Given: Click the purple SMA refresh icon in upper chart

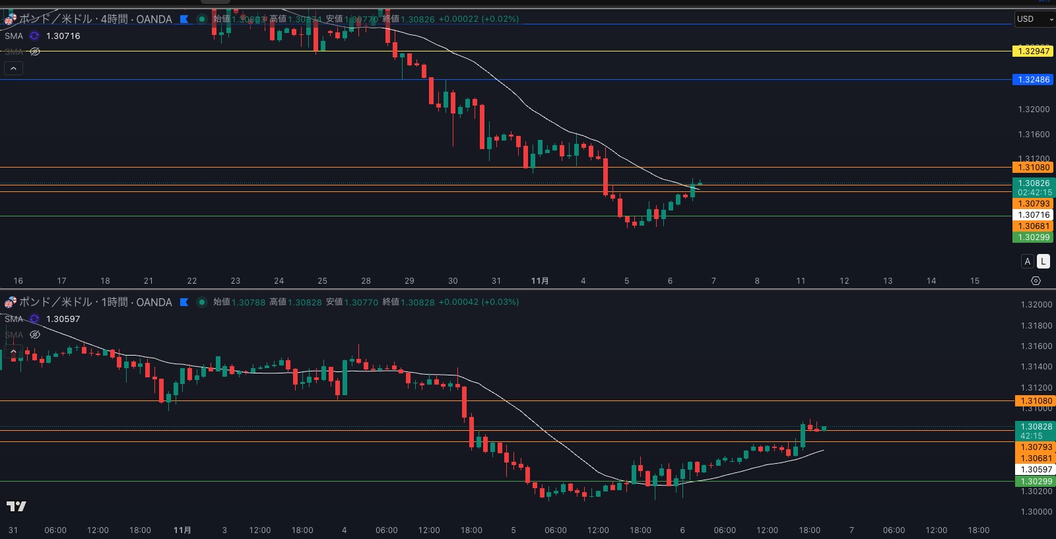Looking at the screenshot, I should [34, 36].
